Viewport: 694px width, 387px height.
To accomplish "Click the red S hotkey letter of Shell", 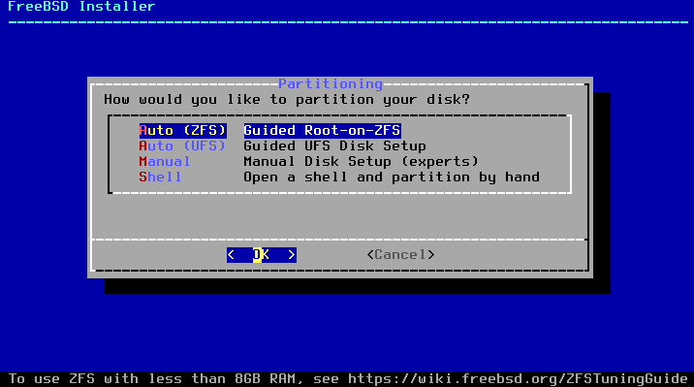I will pos(142,177).
